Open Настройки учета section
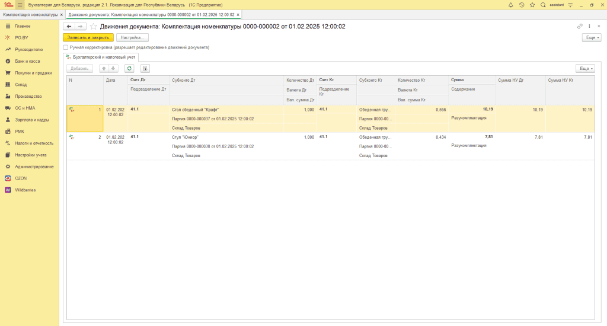Viewport: 607px width, 326px height. [30, 155]
